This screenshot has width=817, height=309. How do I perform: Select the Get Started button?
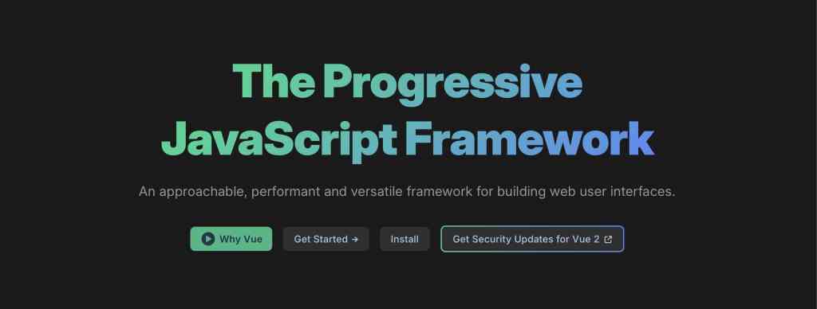click(326, 239)
